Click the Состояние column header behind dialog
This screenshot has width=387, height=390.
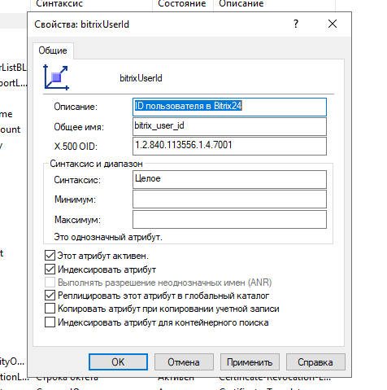tap(183, 4)
